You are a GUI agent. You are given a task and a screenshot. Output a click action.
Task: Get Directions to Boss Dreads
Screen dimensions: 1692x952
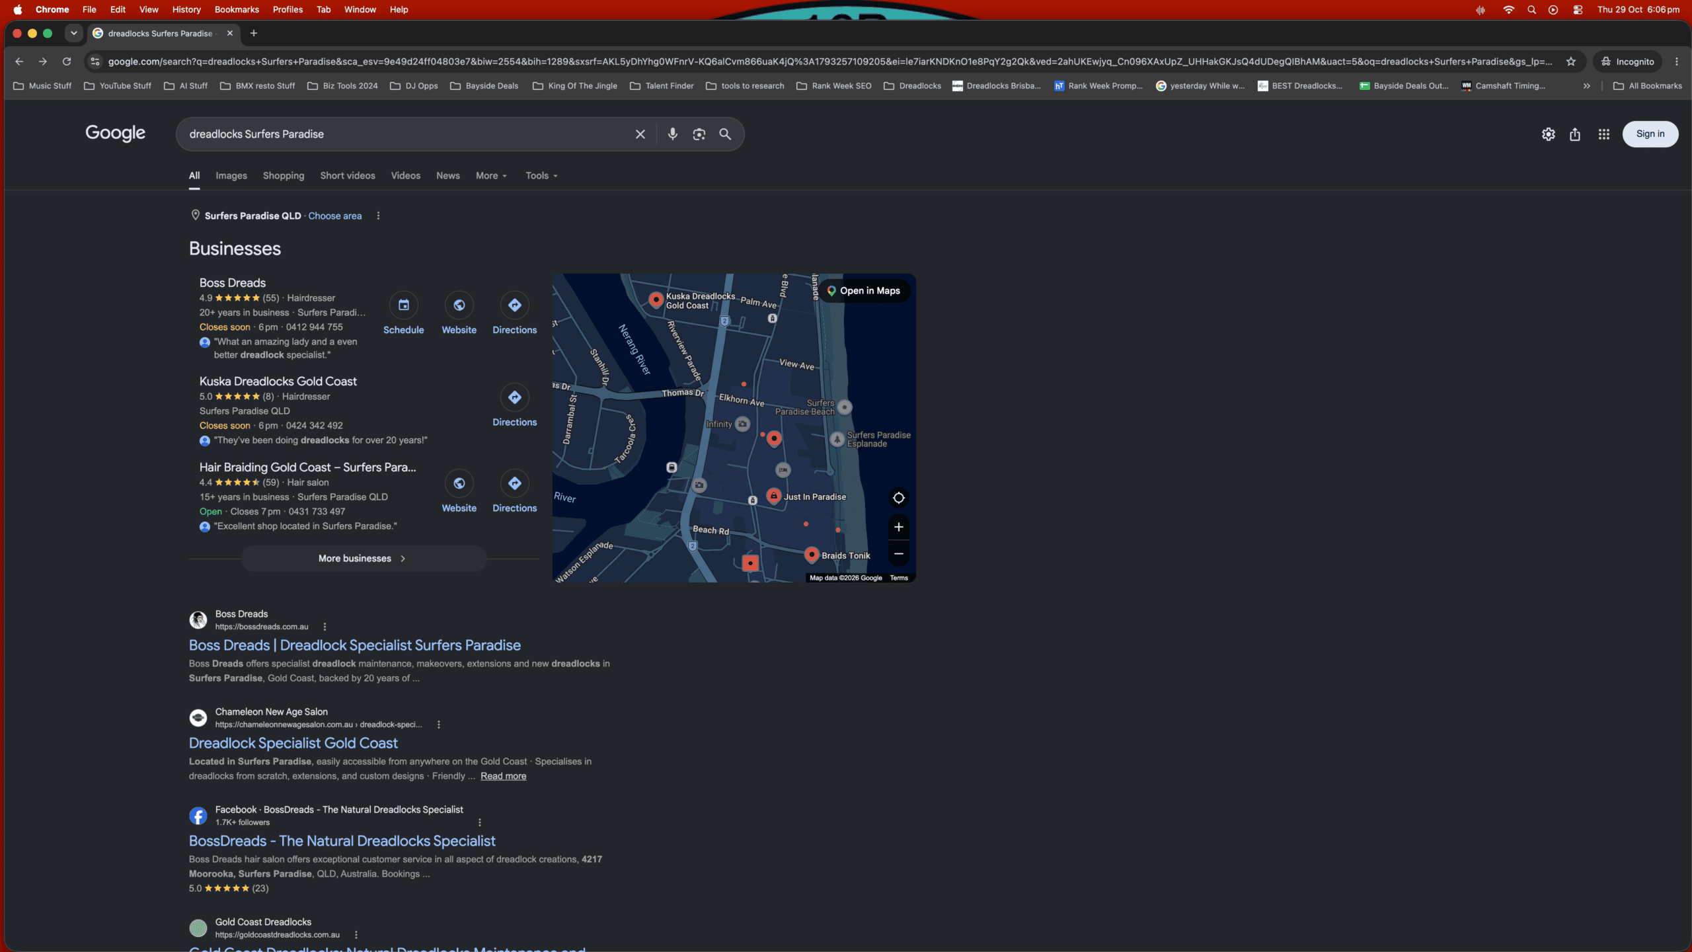[x=514, y=305]
